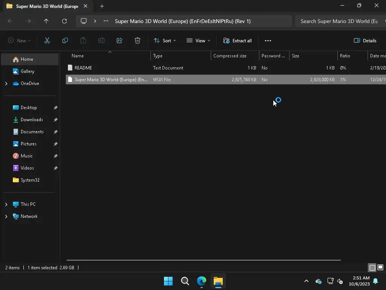Expand the OneDrive tree node
This screenshot has width=386, height=290.
click(6, 83)
